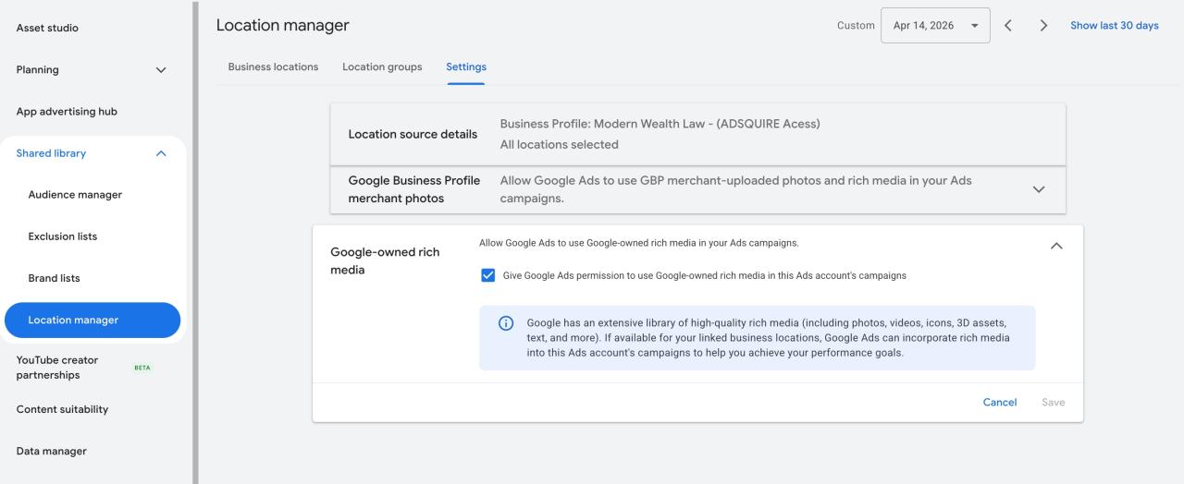Click the Save button
This screenshot has width=1184, height=484.
(1053, 403)
